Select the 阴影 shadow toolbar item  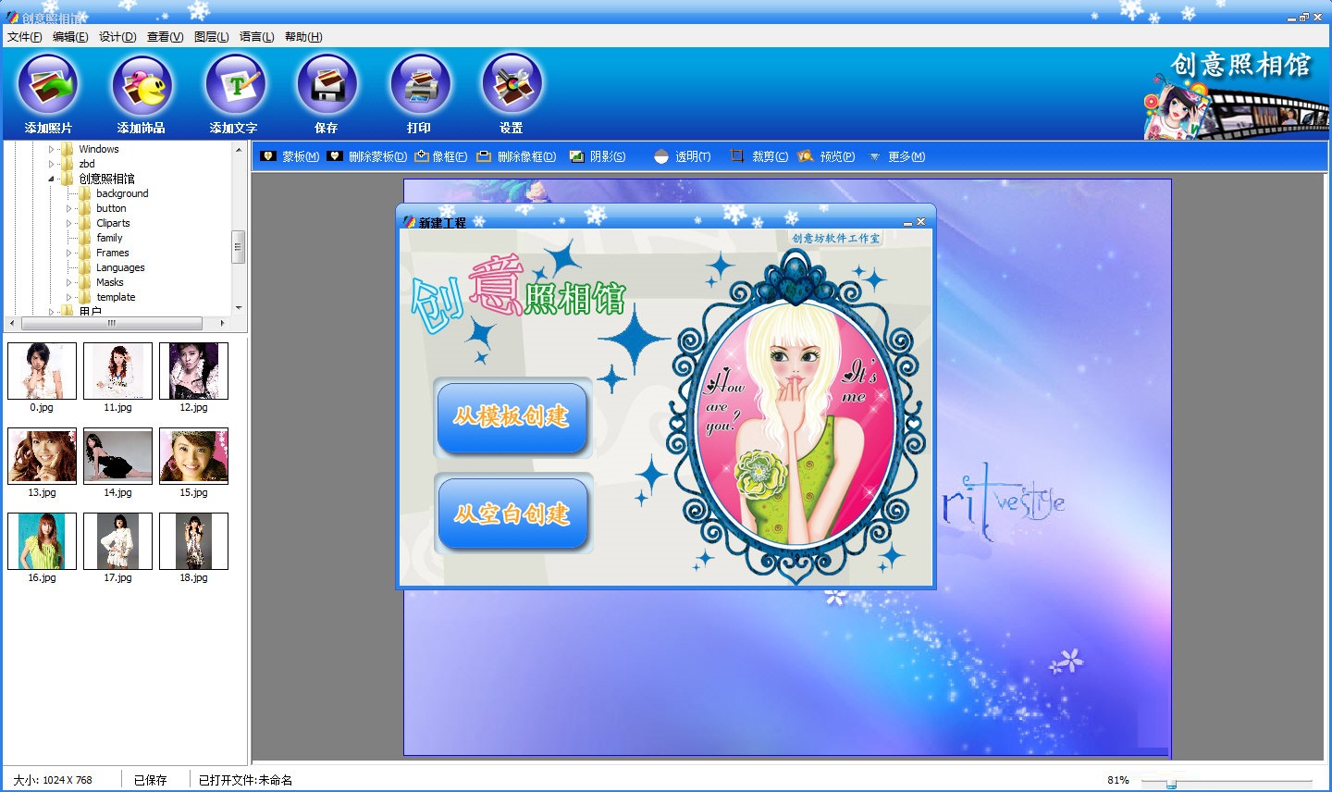[x=598, y=156]
